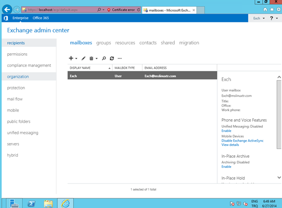
Task: Open a new blank browser tab
Action: pyautogui.click(x=201, y=10)
